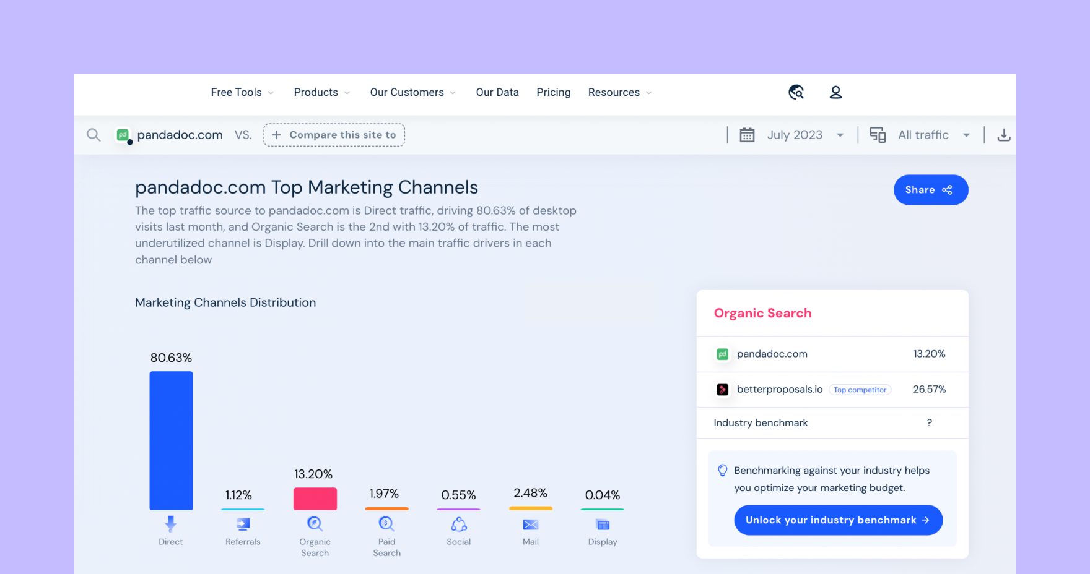Click the Social channel icon
This screenshot has height=574, width=1090.
[x=459, y=525]
